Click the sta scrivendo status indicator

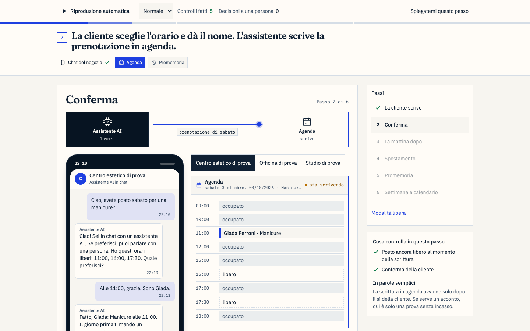pos(324,185)
